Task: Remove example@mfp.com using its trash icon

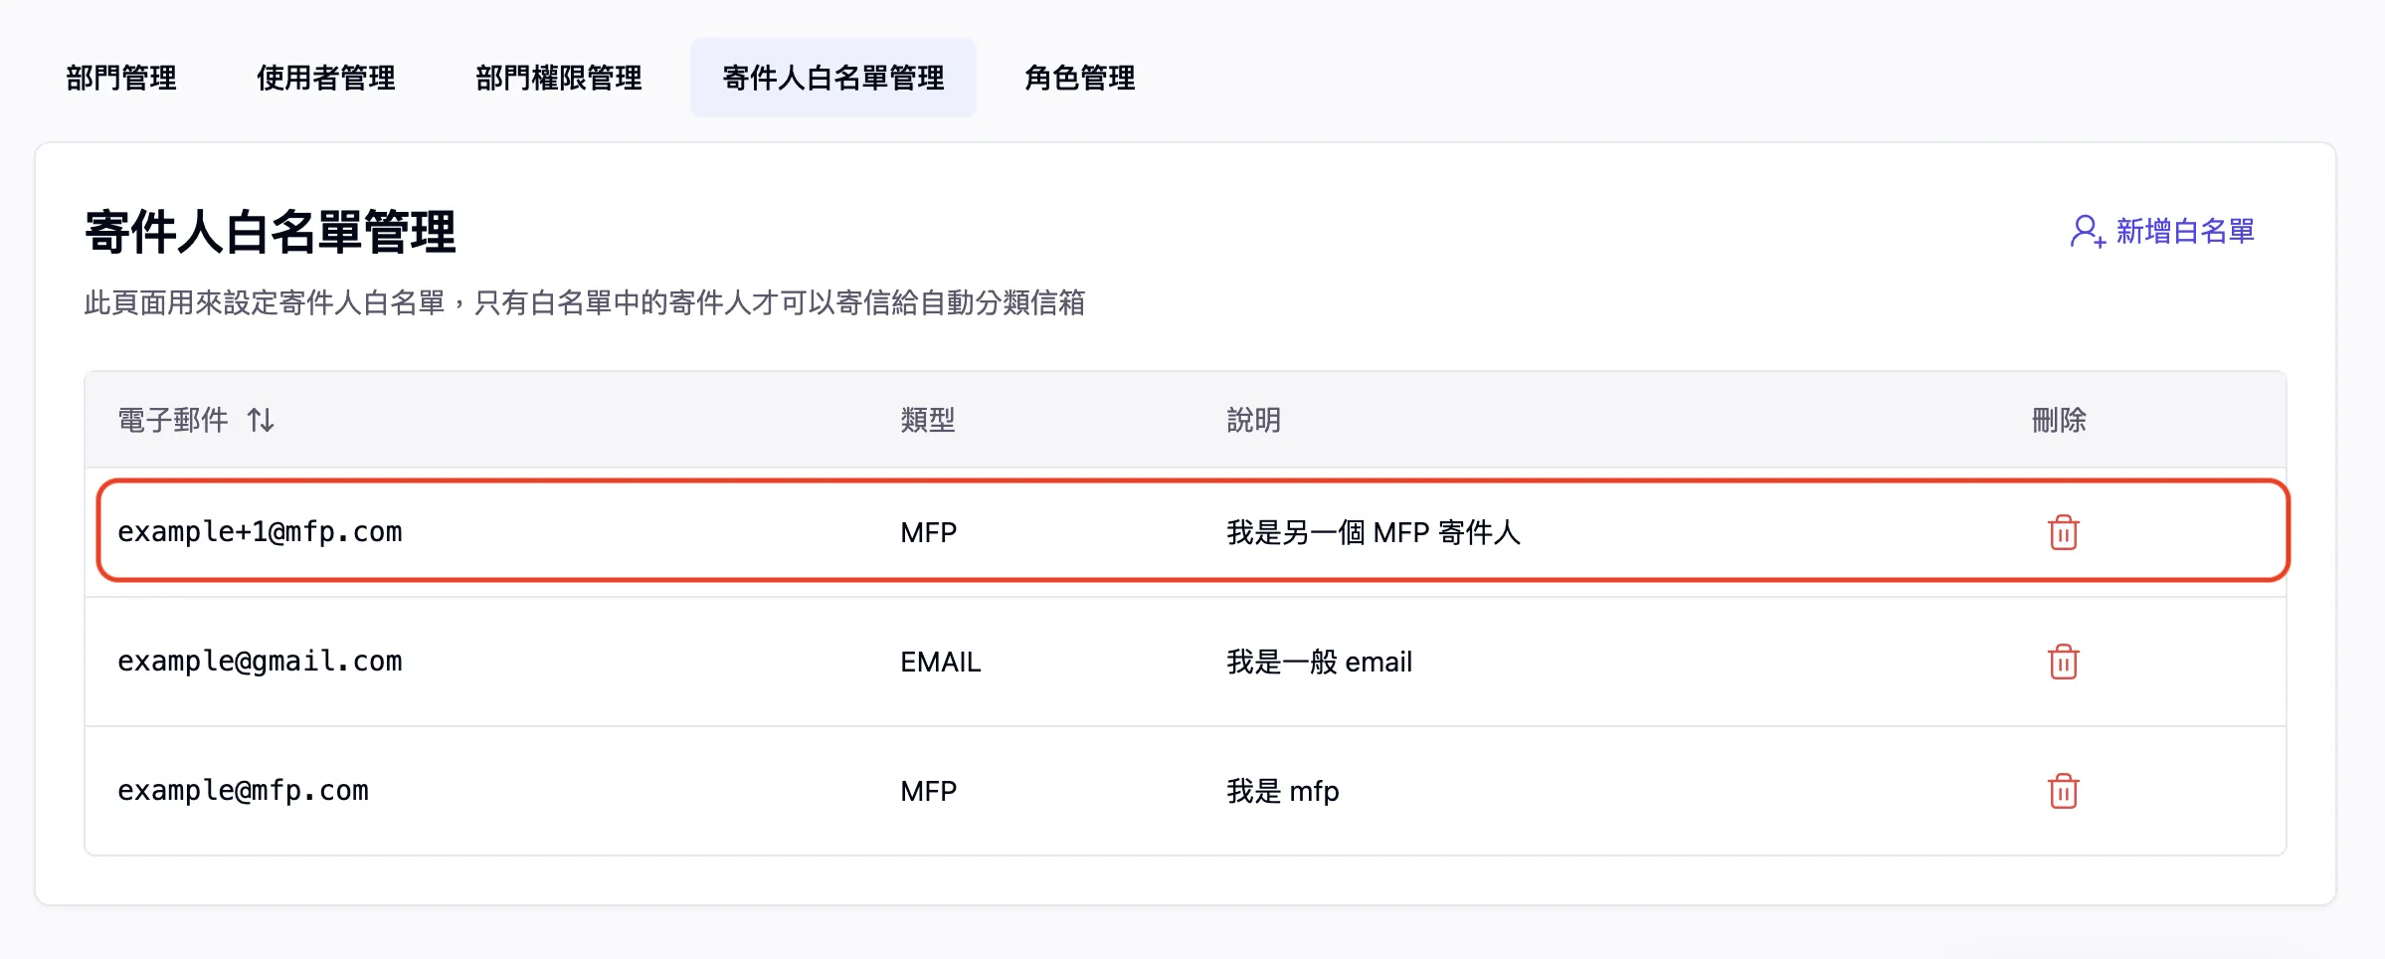Action: click(2063, 791)
